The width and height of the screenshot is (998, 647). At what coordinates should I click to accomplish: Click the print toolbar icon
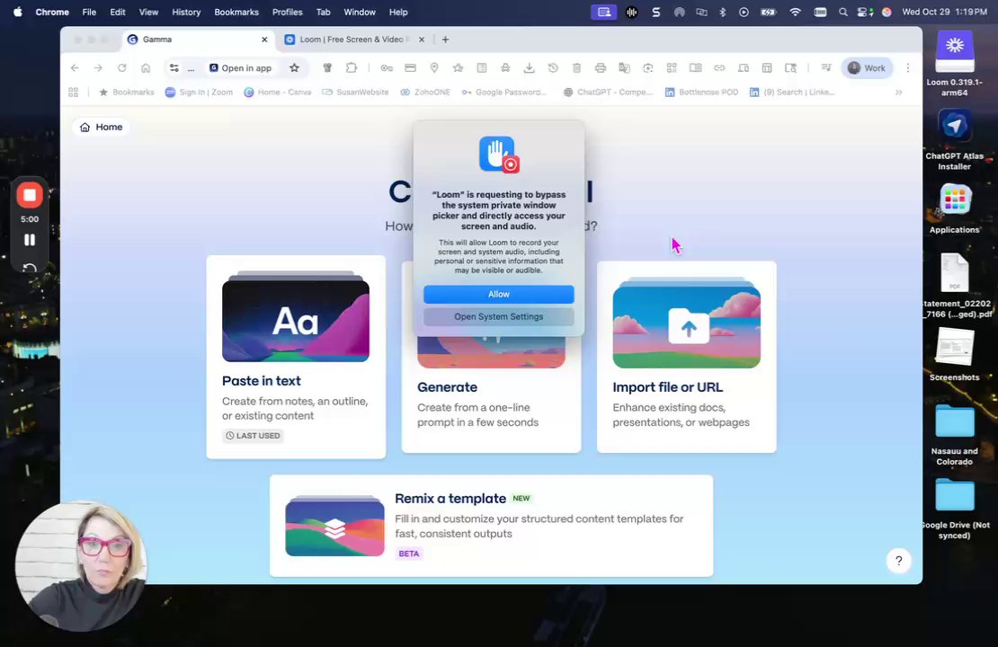coord(601,68)
